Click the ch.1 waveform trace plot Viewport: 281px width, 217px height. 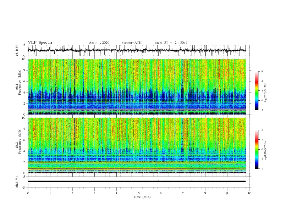point(137,50)
